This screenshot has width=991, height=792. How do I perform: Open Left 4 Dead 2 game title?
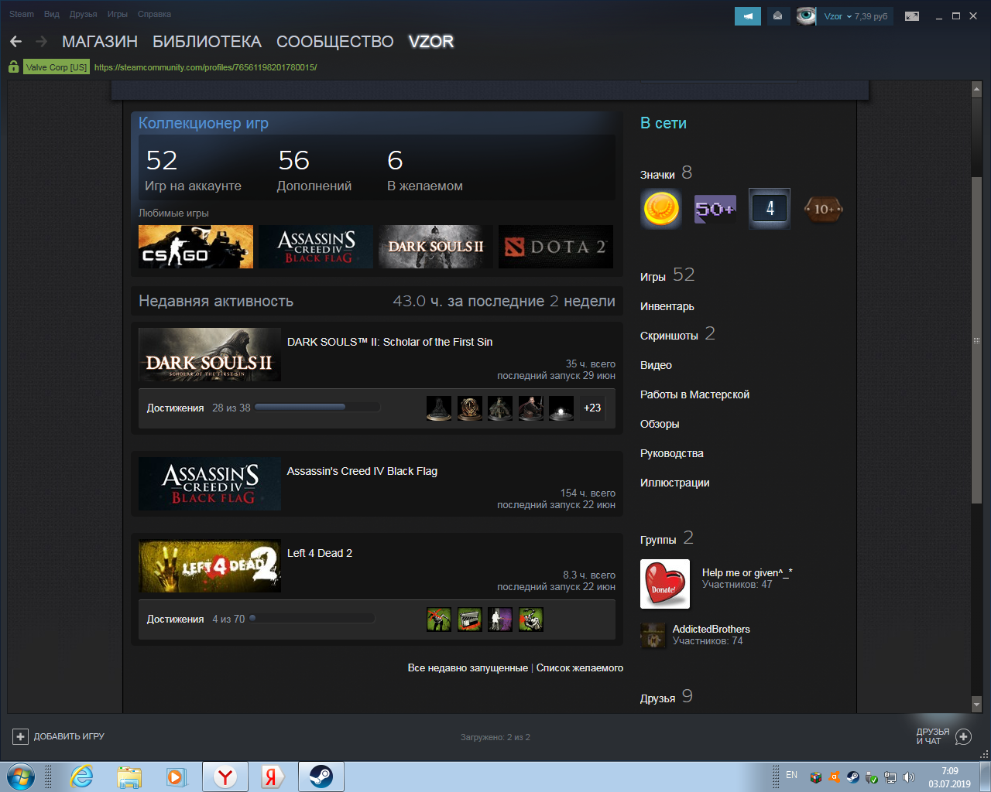coord(320,553)
